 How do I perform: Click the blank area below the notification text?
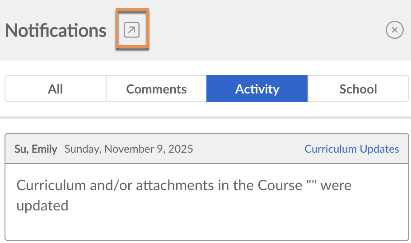pos(208,227)
